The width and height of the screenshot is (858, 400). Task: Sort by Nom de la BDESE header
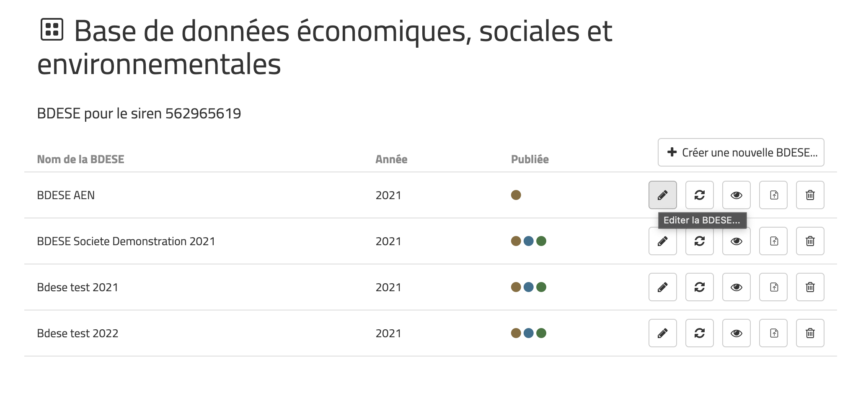[x=80, y=159]
